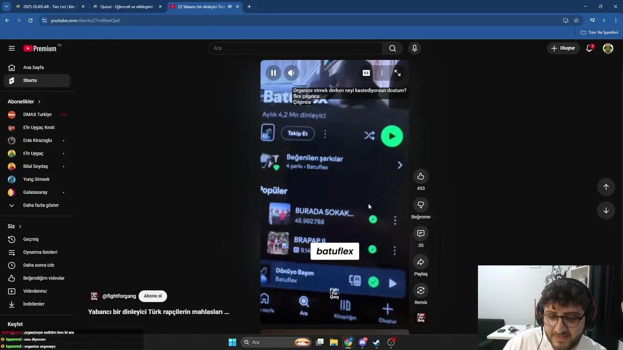Open Geçmiş watch history
The image size is (623, 350).
pyautogui.click(x=37, y=239)
